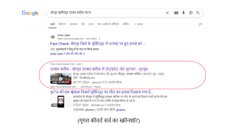Open the शॉपिंग tab
Screen dimensions: 228x128
(x=126, y=24)
